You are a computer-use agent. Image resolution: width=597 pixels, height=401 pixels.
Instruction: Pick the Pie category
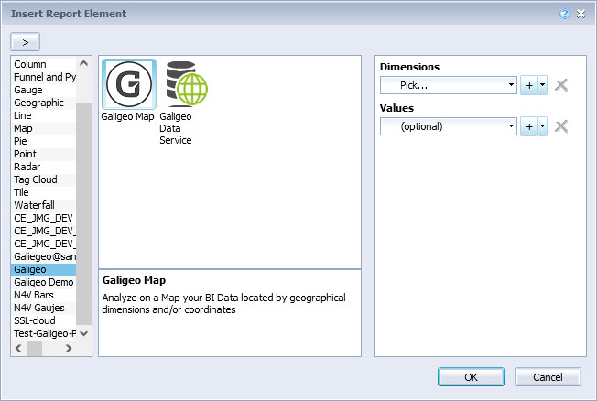[44, 141]
